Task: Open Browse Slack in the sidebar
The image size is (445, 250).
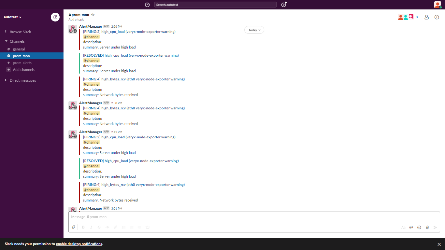Action: coord(21,32)
